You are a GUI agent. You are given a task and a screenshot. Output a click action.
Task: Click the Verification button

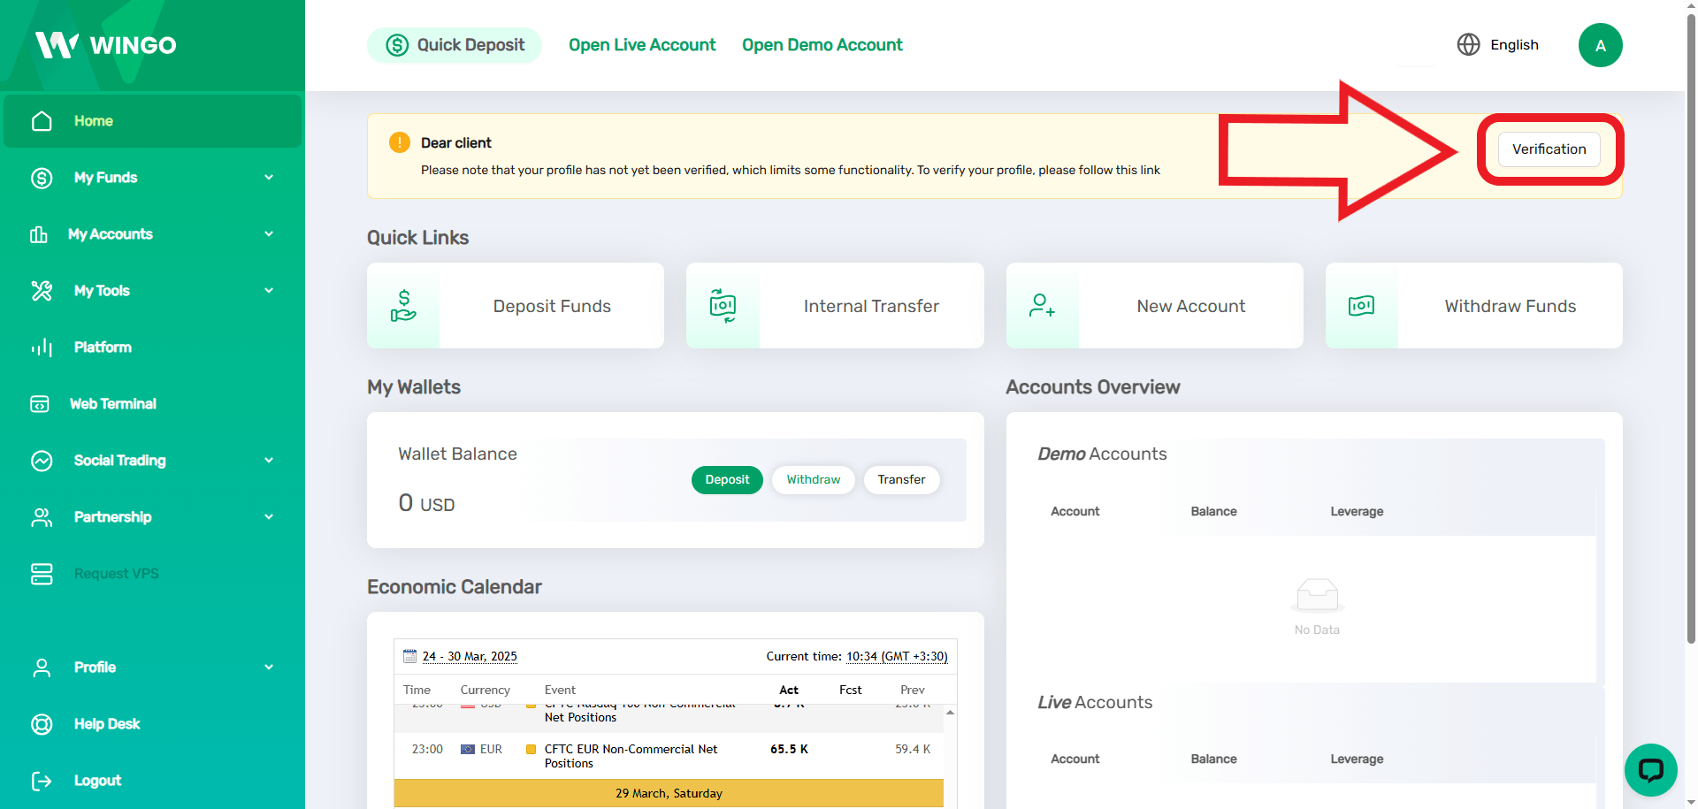pos(1549,149)
